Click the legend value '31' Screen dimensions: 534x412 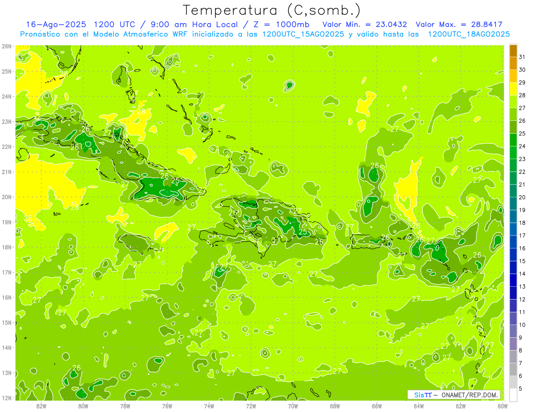pyautogui.click(x=522, y=57)
